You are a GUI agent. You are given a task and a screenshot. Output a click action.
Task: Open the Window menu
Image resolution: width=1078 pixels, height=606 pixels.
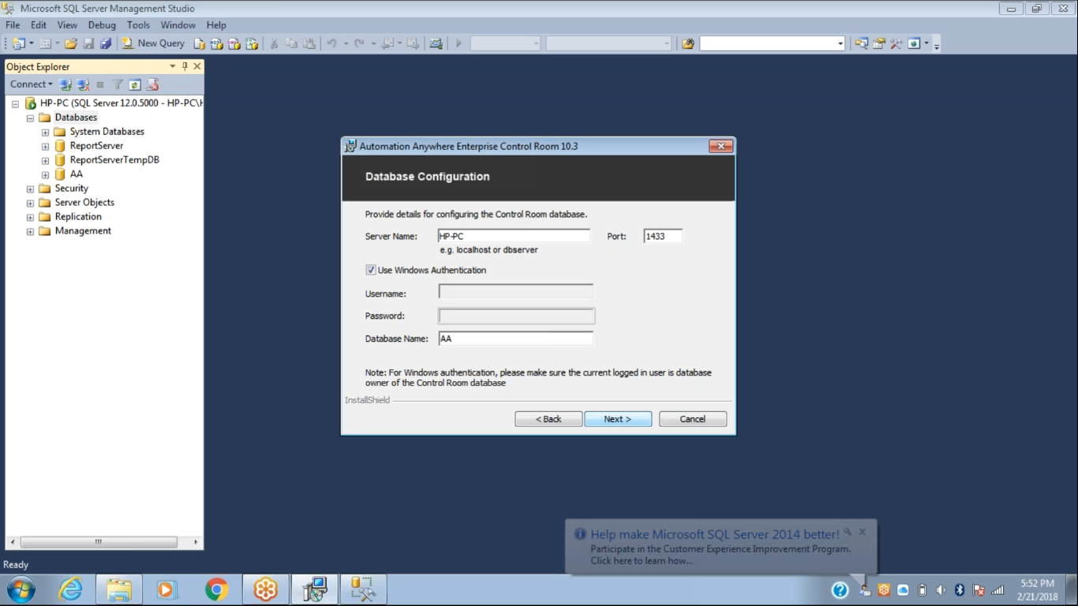pos(178,25)
